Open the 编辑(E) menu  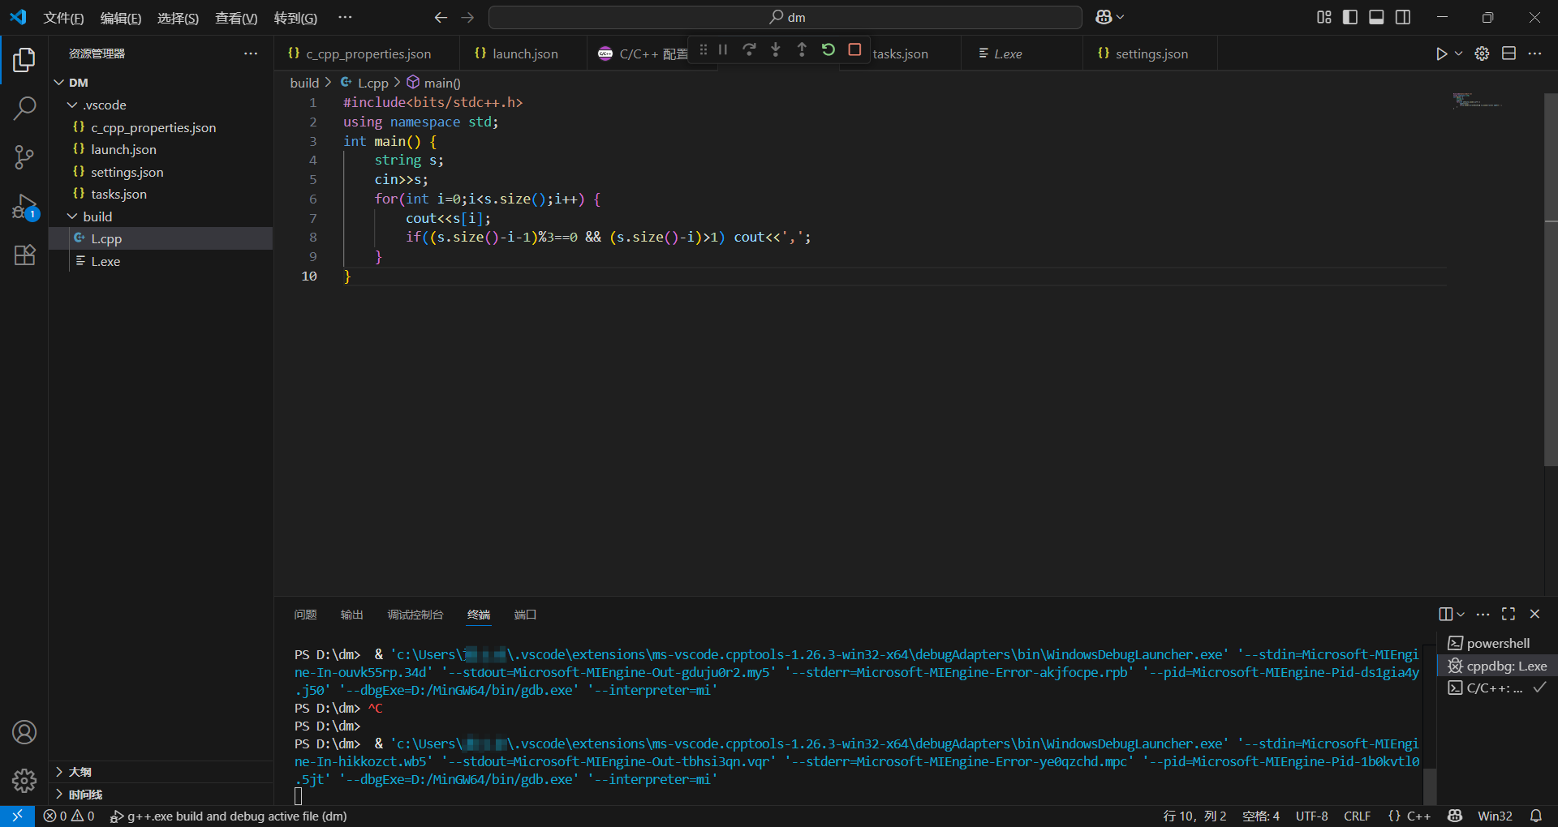coord(121,18)
